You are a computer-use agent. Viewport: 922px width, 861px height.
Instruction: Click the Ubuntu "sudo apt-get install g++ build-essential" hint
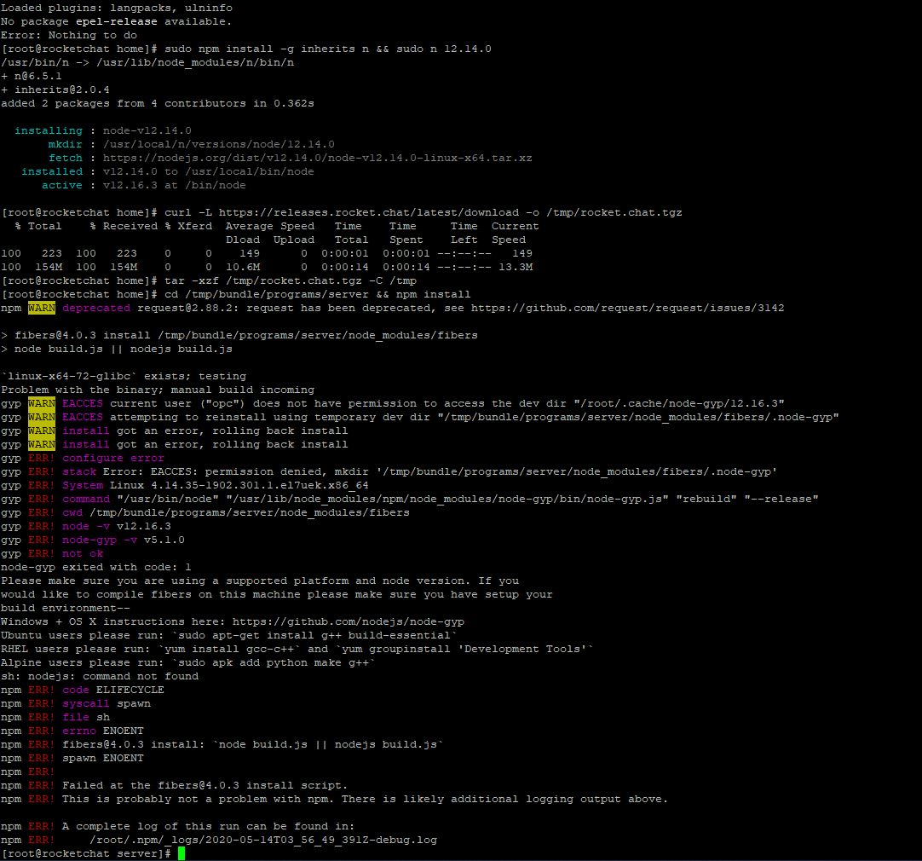click(228, 635)
